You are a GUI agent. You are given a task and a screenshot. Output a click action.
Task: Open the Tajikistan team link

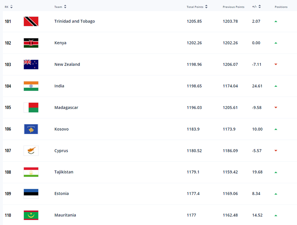click(64, 172)
